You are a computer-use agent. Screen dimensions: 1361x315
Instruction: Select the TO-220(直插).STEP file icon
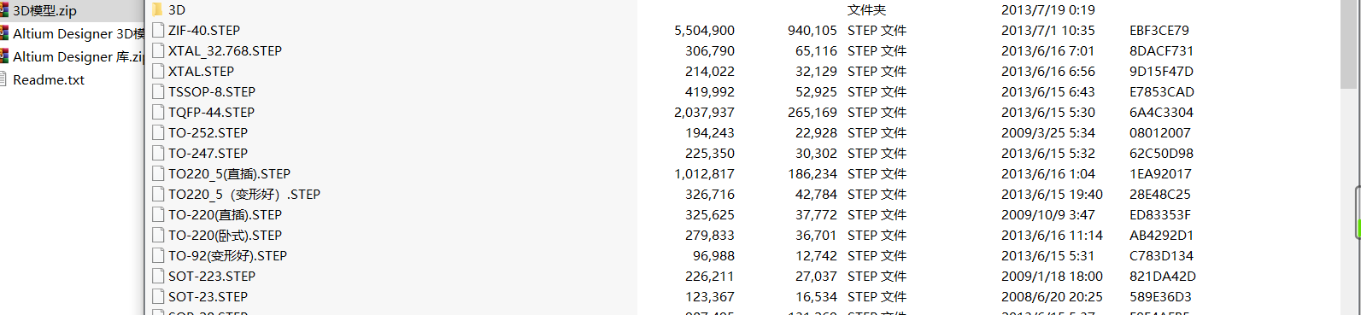click(x=157, y=214)
